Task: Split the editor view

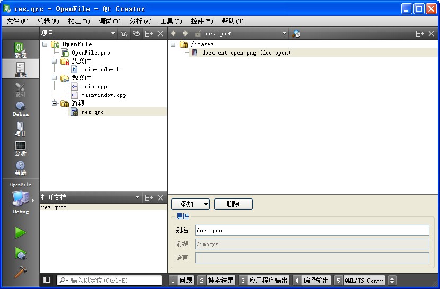Action: point(419,34)
